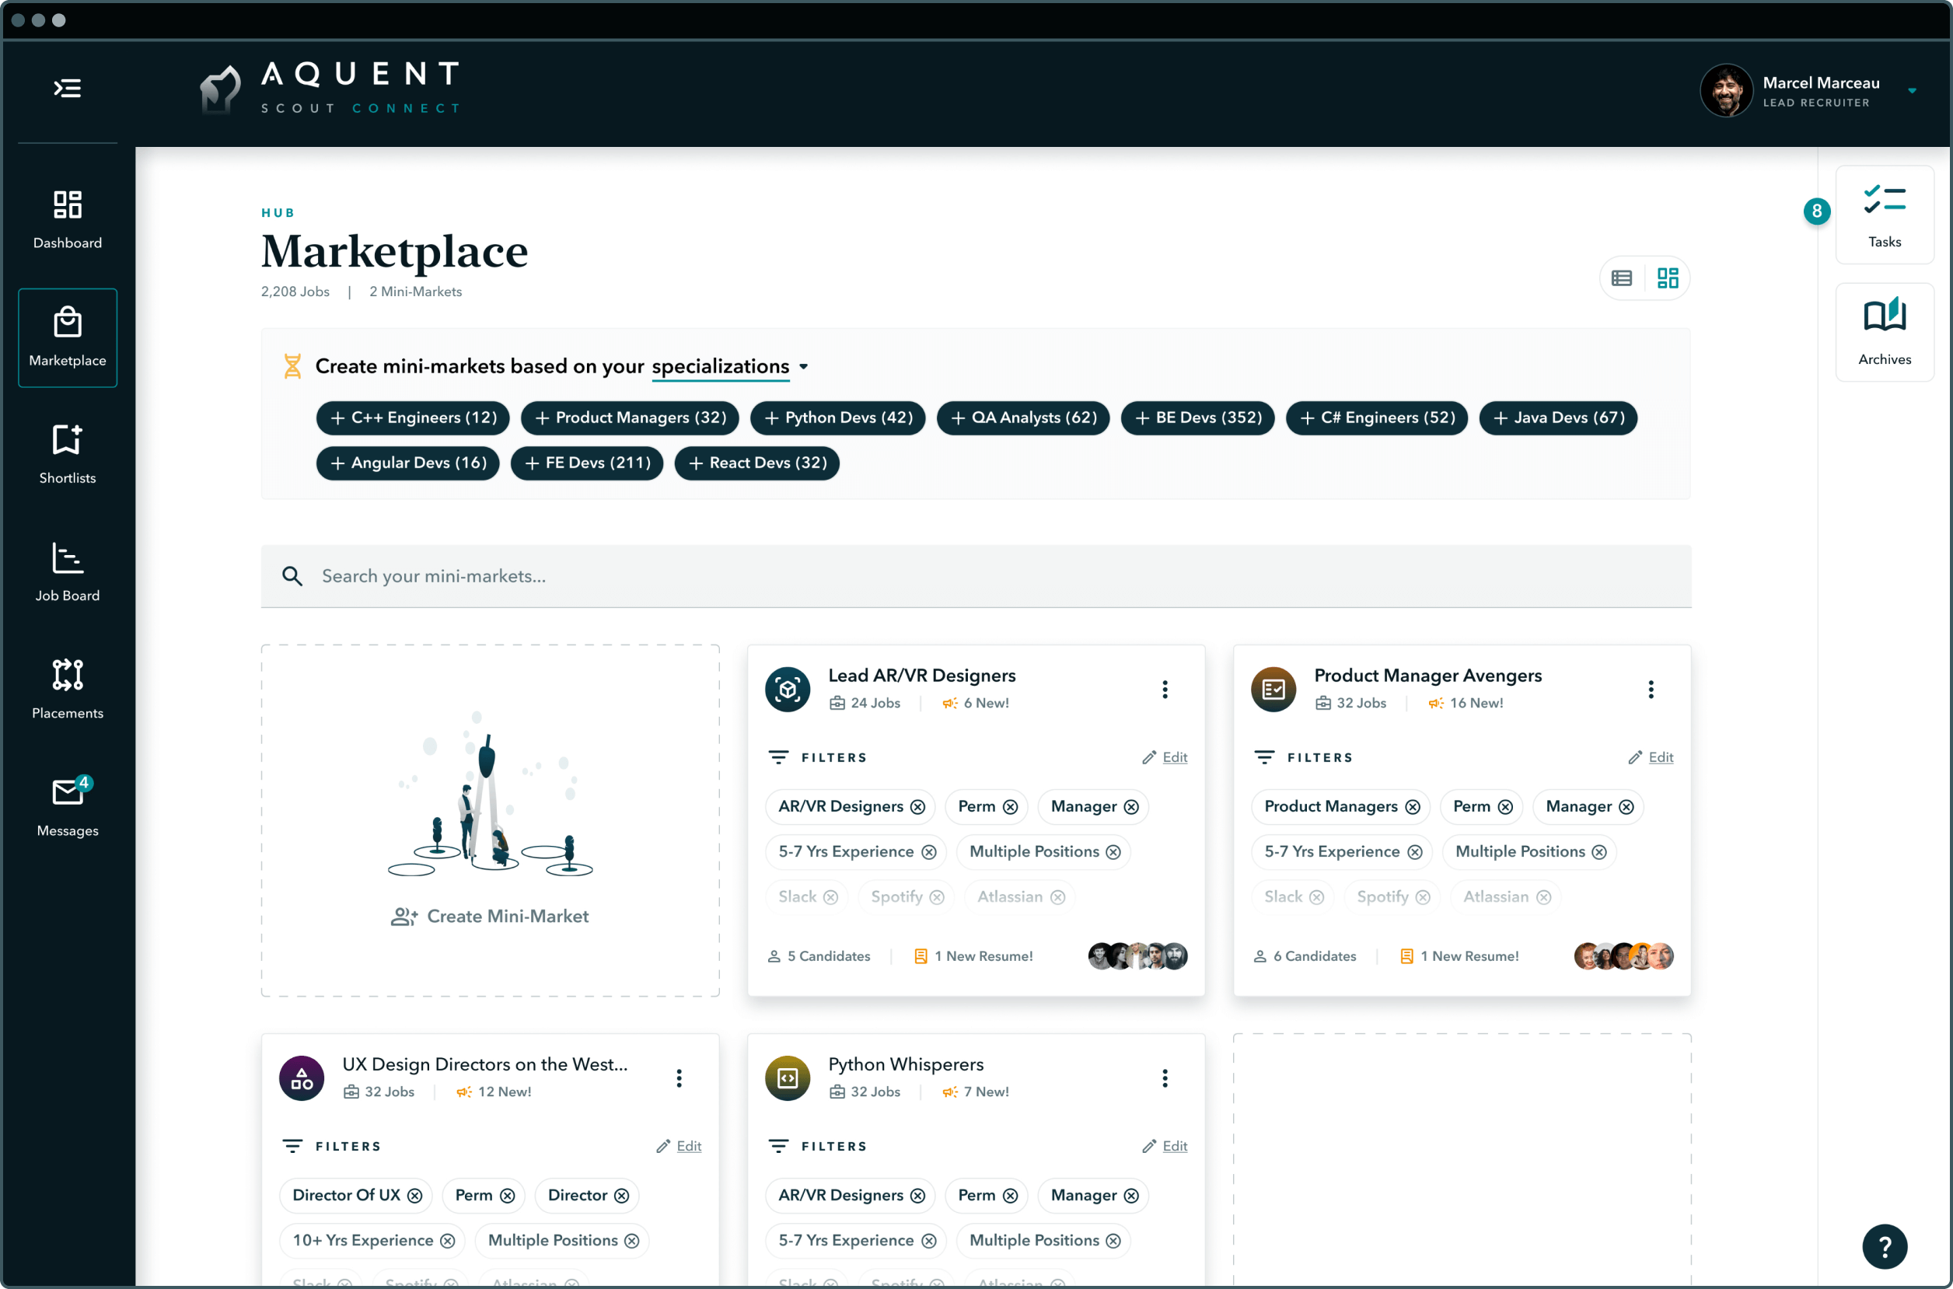Switch to grid view layout
The width and height of the screenshot is (1953, 1289).
click(1667, 278)
